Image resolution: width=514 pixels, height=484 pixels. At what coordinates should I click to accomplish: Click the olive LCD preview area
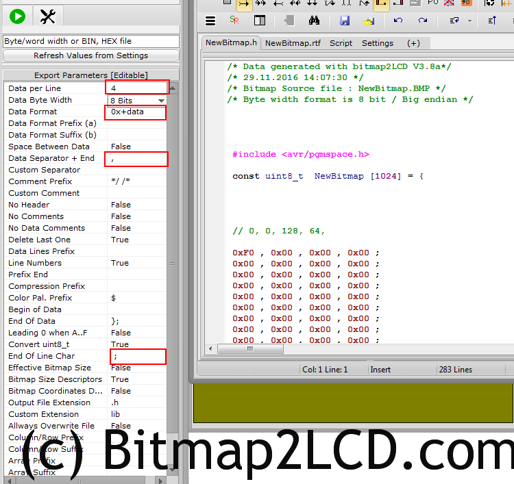coord(354,403)
